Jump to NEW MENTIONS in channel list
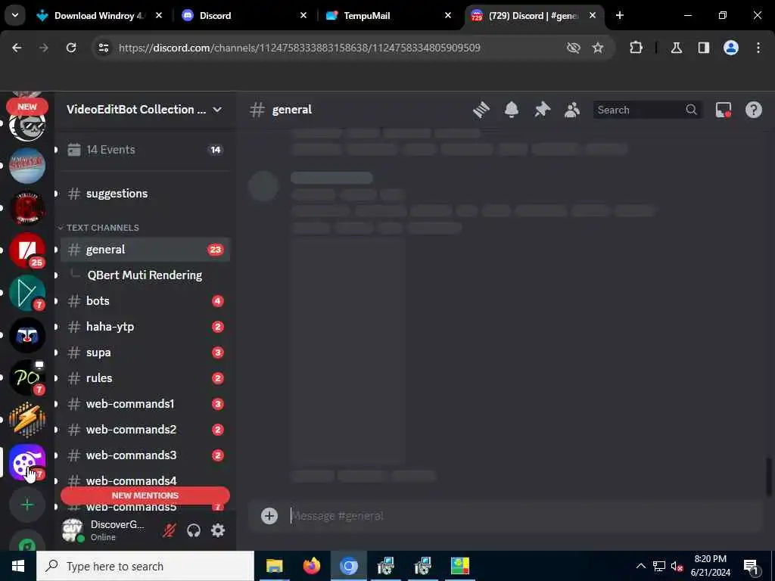This screenshot has height=581, width=775. (145, 496)
